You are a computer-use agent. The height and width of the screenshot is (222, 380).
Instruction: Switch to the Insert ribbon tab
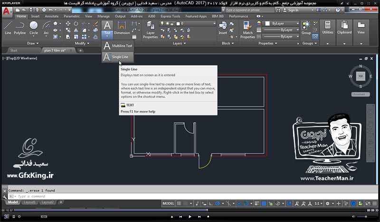click(x=35, y=16)
